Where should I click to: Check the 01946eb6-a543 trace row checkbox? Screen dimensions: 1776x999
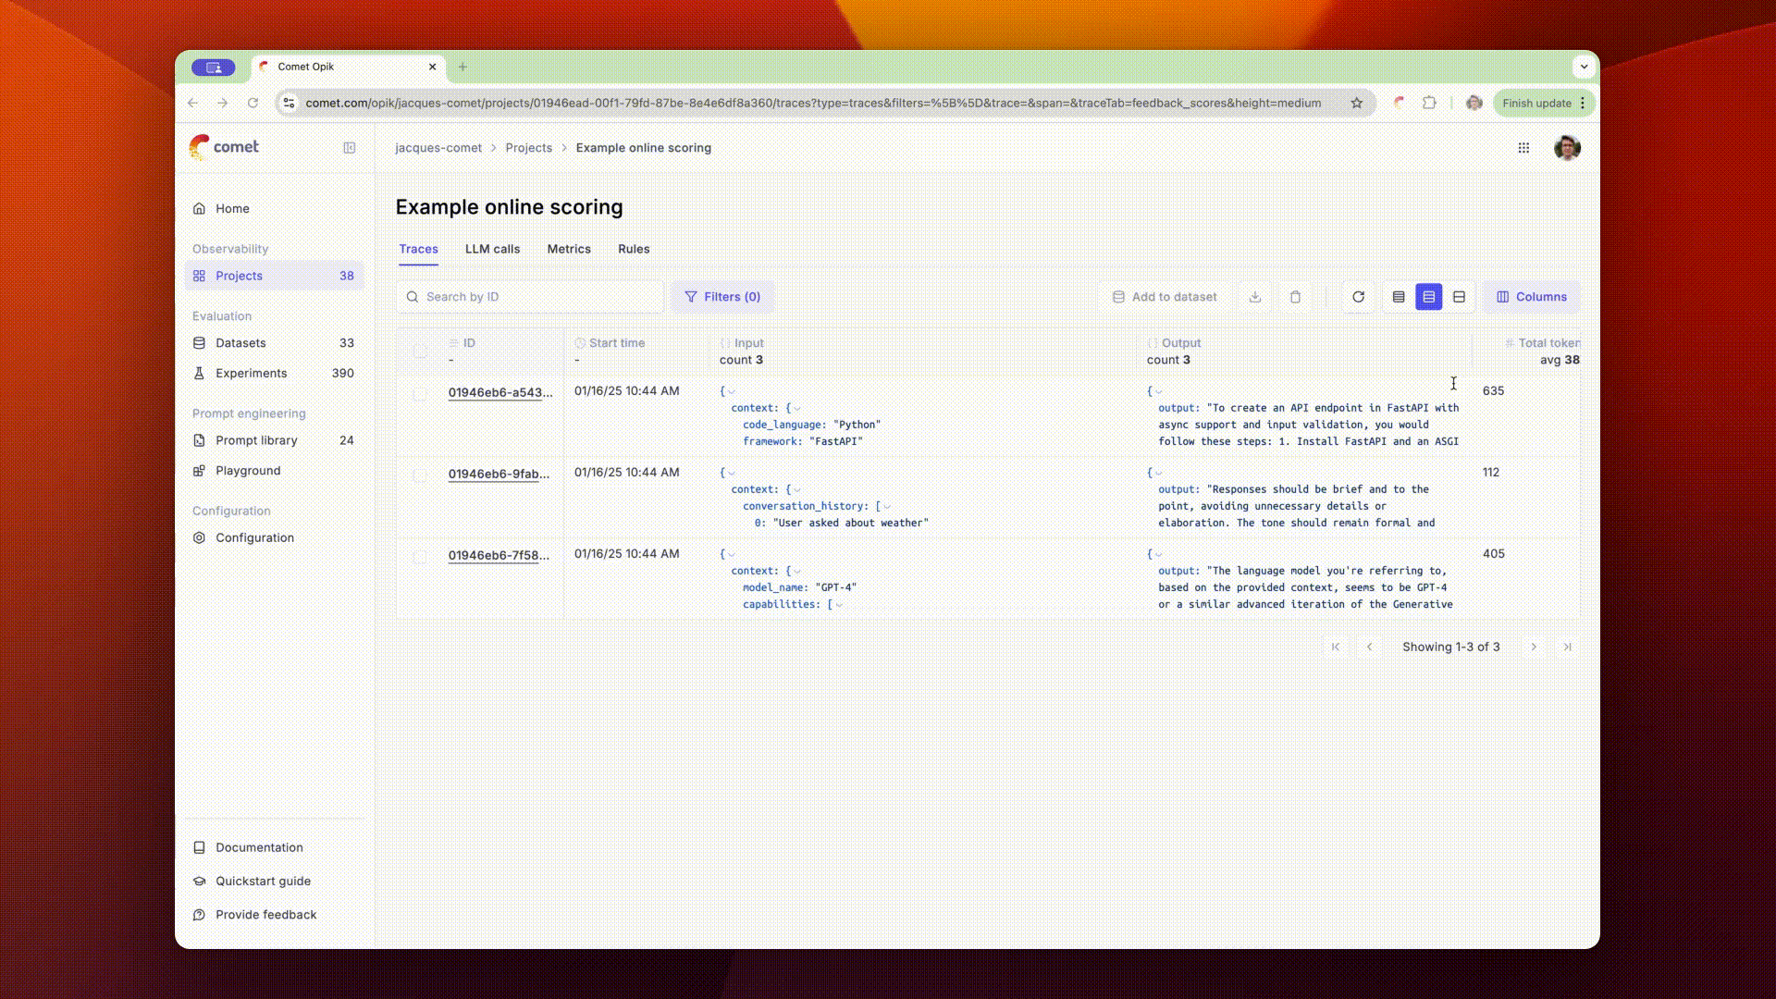(x=420, y=394)
